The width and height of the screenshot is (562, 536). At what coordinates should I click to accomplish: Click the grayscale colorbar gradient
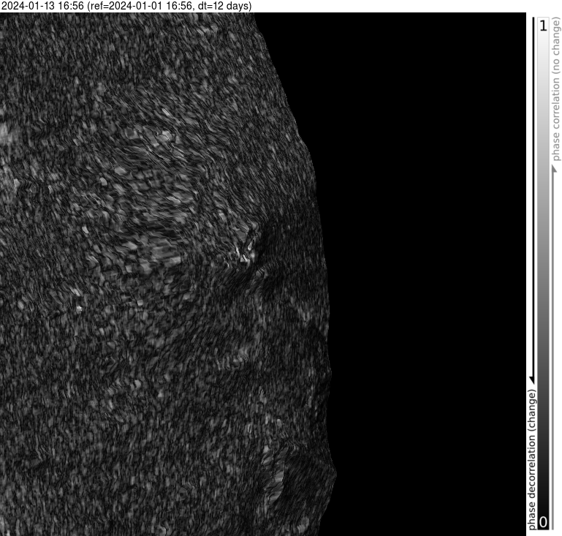point(544,274)
